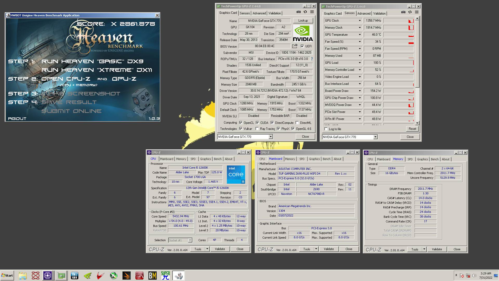
Task: Click the Bus Interface question mark icon
Action: [x=312, y=59]
